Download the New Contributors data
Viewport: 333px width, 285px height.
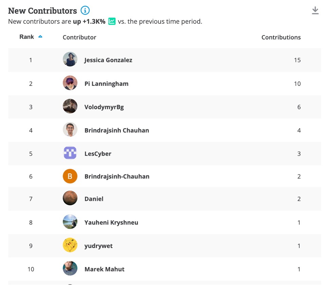point(315,11)
